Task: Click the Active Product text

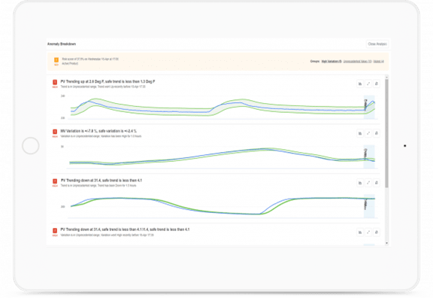Action: [x=70, y=63]
